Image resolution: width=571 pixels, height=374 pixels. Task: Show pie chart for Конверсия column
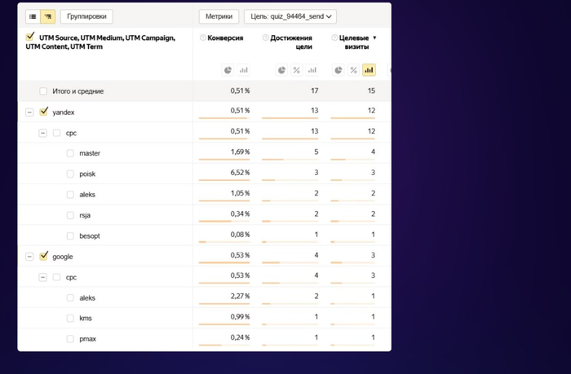coord(228,70)
